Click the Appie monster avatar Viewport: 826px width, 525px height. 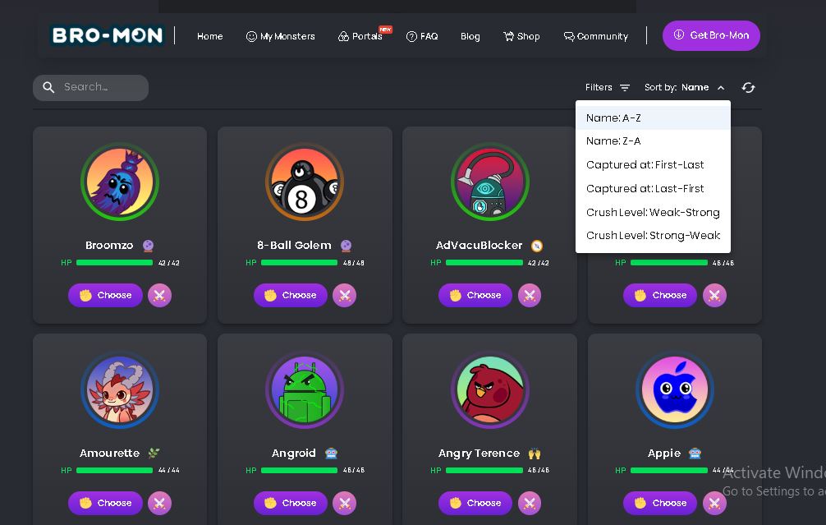click(674, 390)
